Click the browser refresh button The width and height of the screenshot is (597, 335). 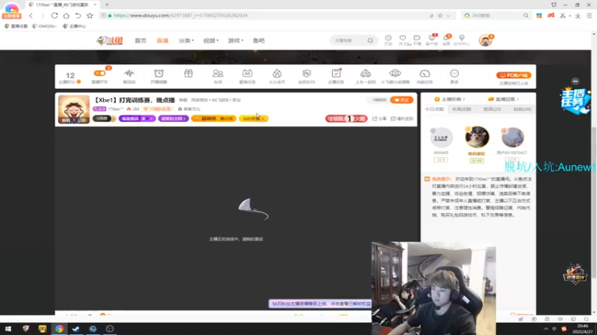(54, 16)
